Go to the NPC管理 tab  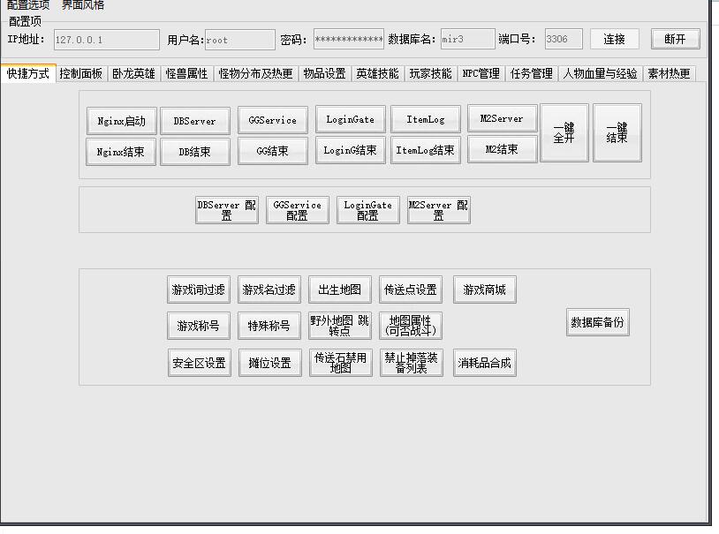(481, 74)
